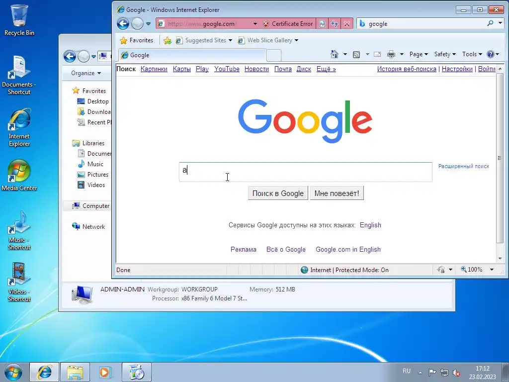The height and width of the screenshot is (382, 509).
Task: Open the Расширенный поиск link
Action: click(464, 166)
